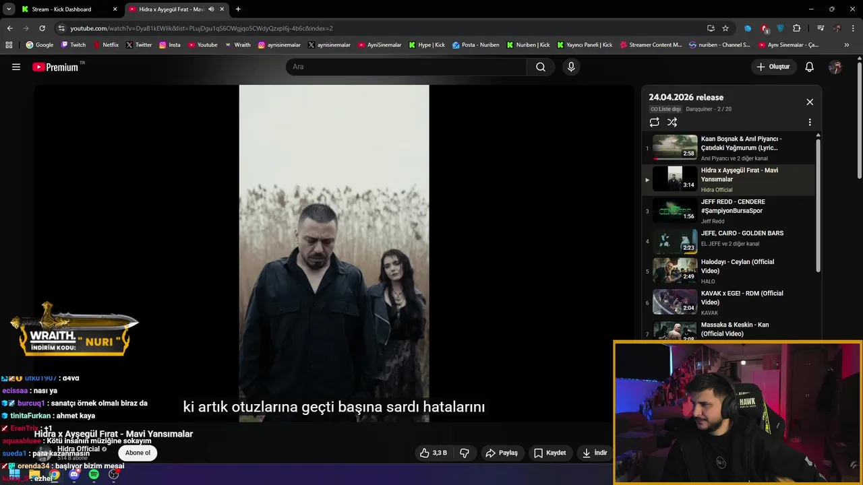This screenshot has height=485, width=863.
Task: Open the browser apps grid icon
Action: click(x=9, y=45)
